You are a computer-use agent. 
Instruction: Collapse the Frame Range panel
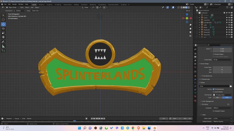pyautogui.click(x=204, y=64)
